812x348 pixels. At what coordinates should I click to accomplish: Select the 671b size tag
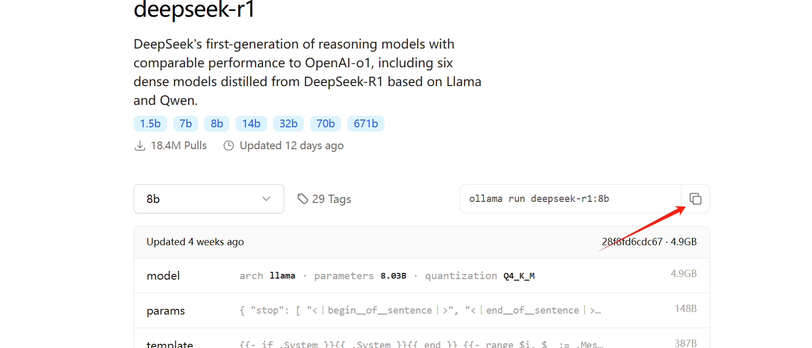coord(366,124)
